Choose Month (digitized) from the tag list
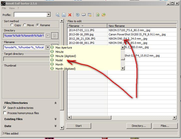The width and height of the screenshot is (181, 139). click(65, 69)
